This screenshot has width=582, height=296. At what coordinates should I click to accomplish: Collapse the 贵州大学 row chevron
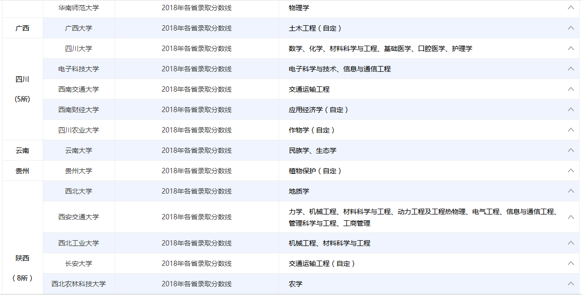pos(571,171)
